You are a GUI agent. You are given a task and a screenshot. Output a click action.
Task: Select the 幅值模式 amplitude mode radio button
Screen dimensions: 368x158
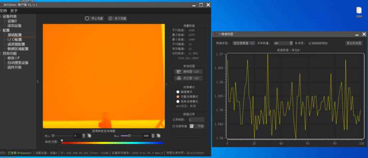pos(178,92)
